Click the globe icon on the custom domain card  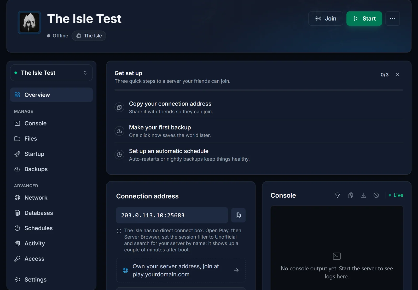[x=125, y=270]
